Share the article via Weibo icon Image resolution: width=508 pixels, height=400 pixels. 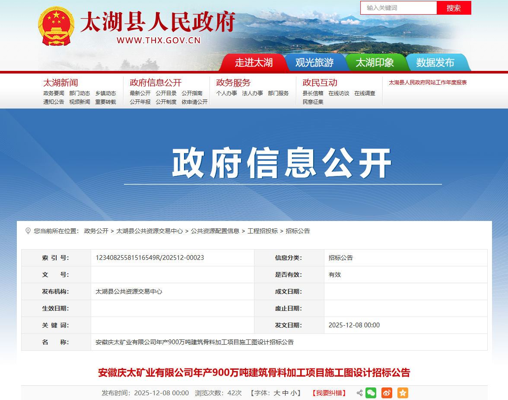click(387, 393)
